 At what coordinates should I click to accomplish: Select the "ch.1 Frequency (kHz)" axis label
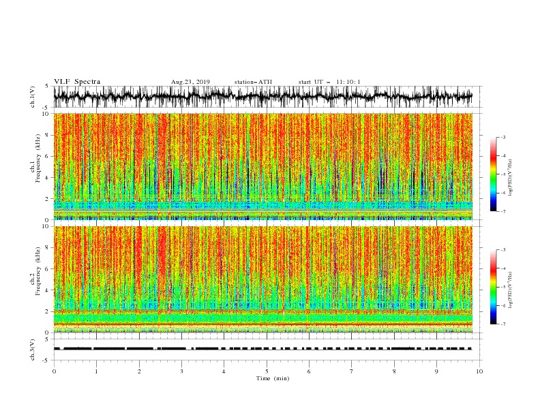click(35, 158)
